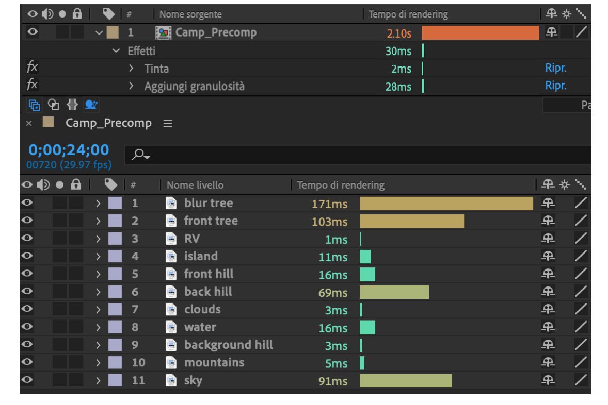Click the label color swatch for island
The width and height of the screenshot is (608, 405).
pos(115,256)
